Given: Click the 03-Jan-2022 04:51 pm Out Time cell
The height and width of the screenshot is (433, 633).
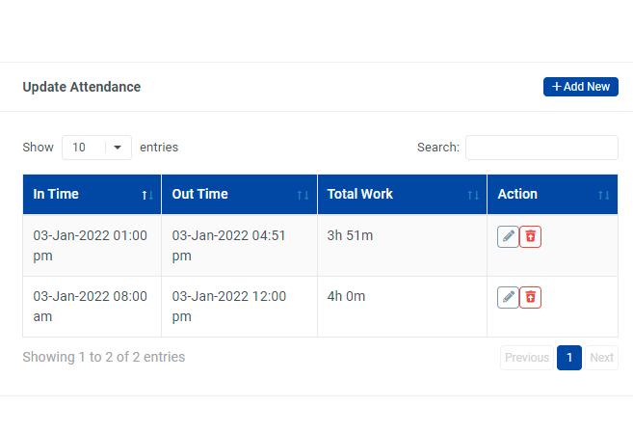Looking at the screenshot, I should tap(229, 245).
